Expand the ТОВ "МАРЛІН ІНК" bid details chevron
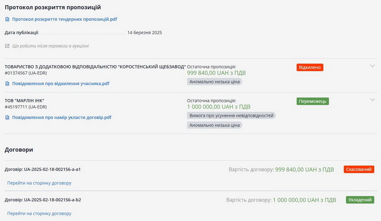 click(372, 100)
